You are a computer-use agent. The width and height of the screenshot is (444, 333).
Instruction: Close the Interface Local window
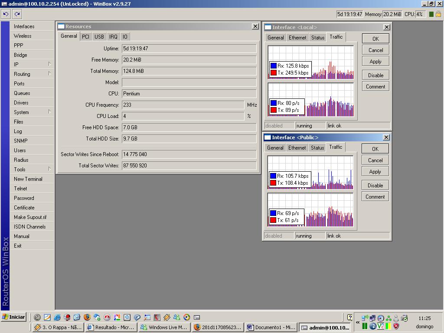click(386, 27)
